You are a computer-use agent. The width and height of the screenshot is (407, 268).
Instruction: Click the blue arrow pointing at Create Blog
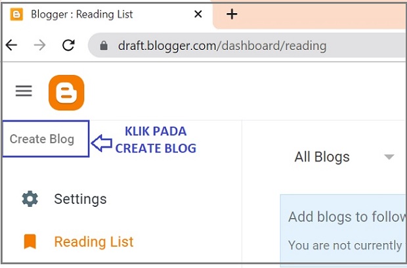pos(101,143)
